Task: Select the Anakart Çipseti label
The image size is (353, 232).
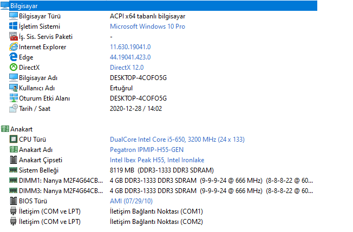Action: pos(41,160)
